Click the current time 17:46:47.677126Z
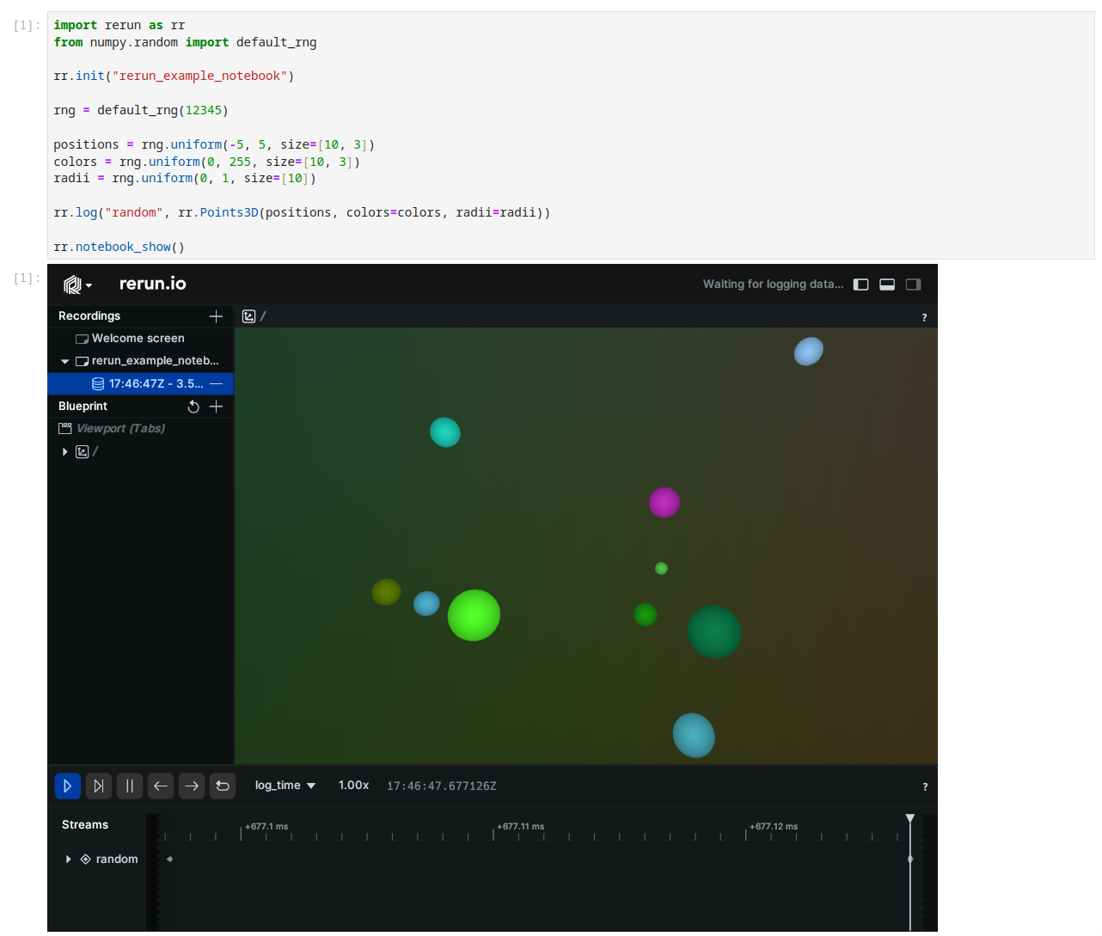1102x936 pixels. (x=442, y=786)
